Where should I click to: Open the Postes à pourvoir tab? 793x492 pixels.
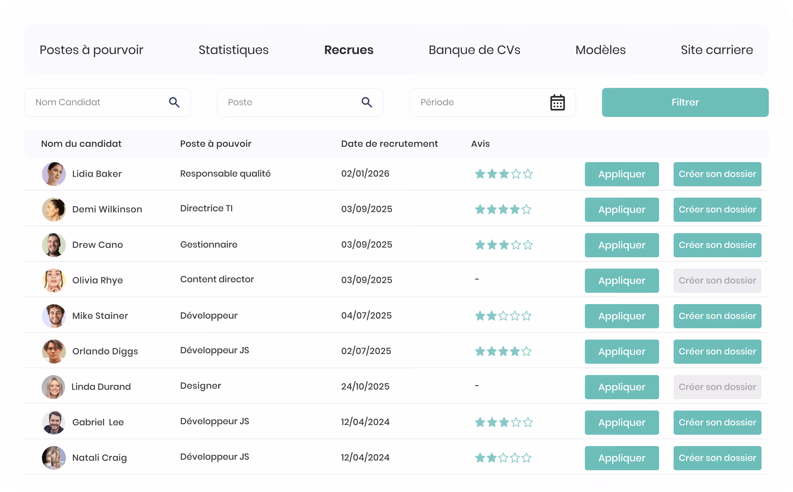[x=92, y=50]
